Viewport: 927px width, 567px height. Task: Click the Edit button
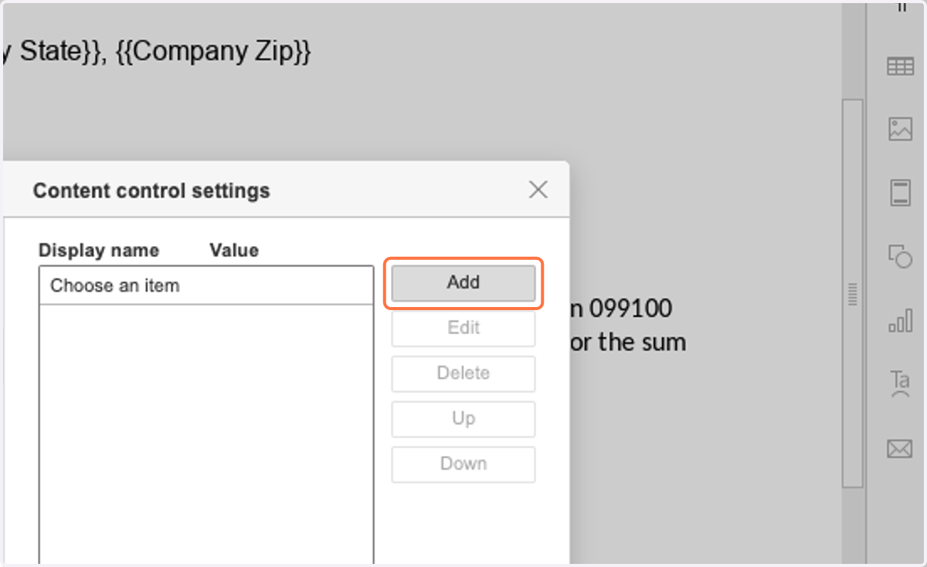463,328
